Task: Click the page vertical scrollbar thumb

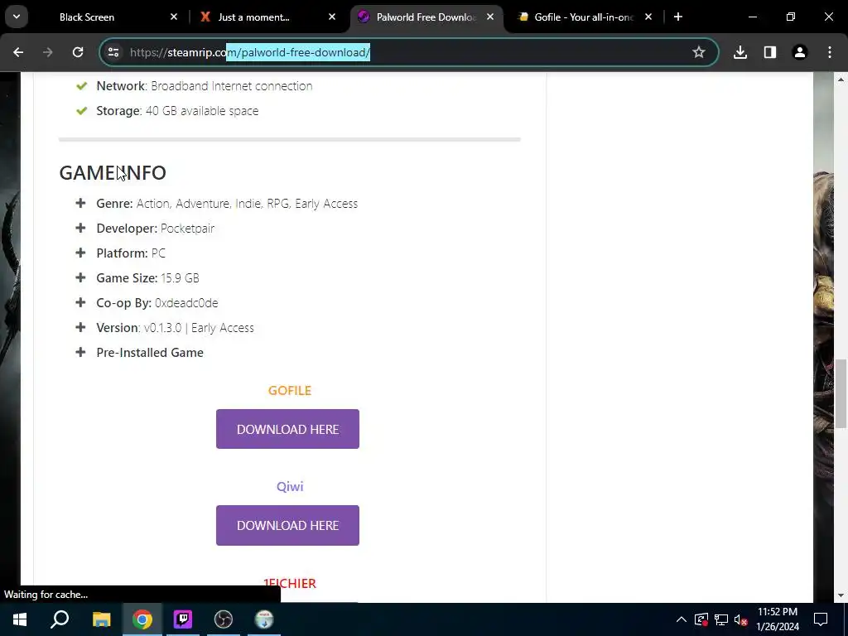Action: coord(841,393)
